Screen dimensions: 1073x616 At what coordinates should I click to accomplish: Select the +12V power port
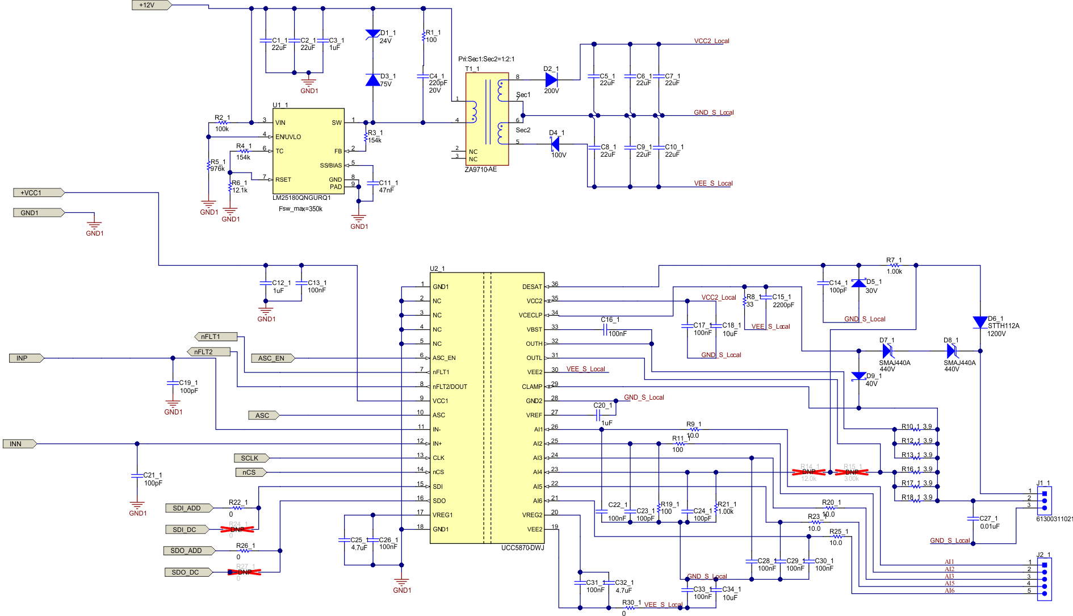coord(151,5)
